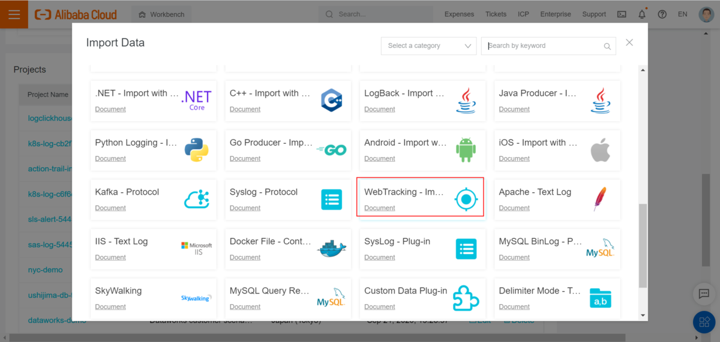Open the EN language selector
Screen dimensions: 720x342
pos(682,14)
